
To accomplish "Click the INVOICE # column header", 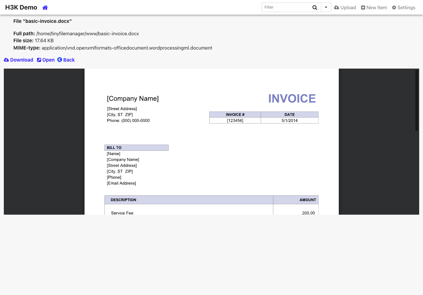I will (235, 115).
